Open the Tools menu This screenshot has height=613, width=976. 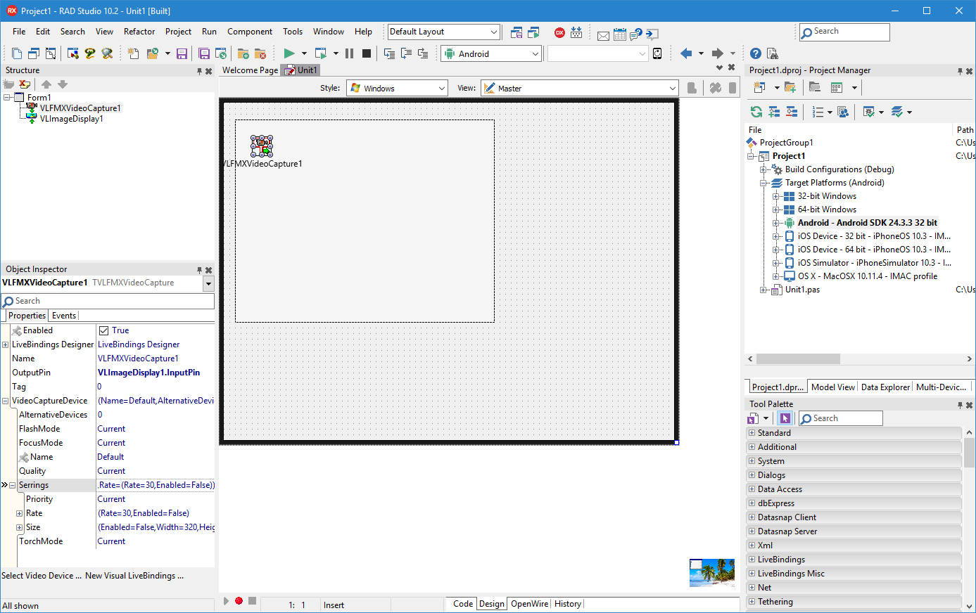(x=293, y=31)
